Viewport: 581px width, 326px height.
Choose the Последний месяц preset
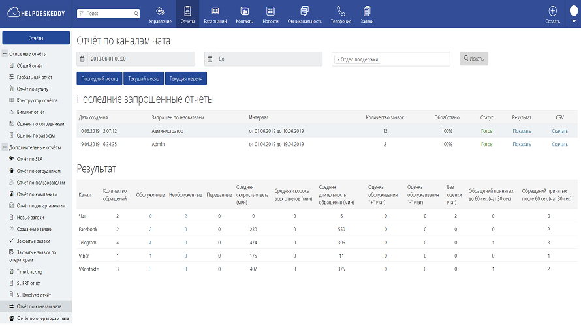point(100,78)
